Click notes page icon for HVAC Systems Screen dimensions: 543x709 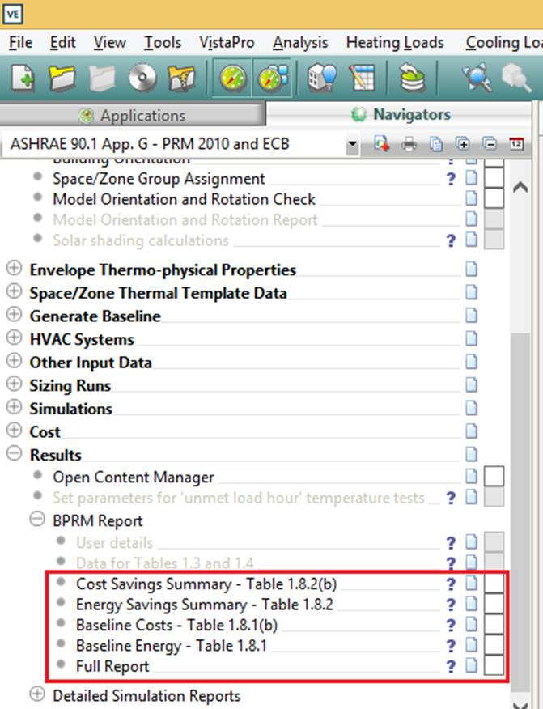click(471, 338)
